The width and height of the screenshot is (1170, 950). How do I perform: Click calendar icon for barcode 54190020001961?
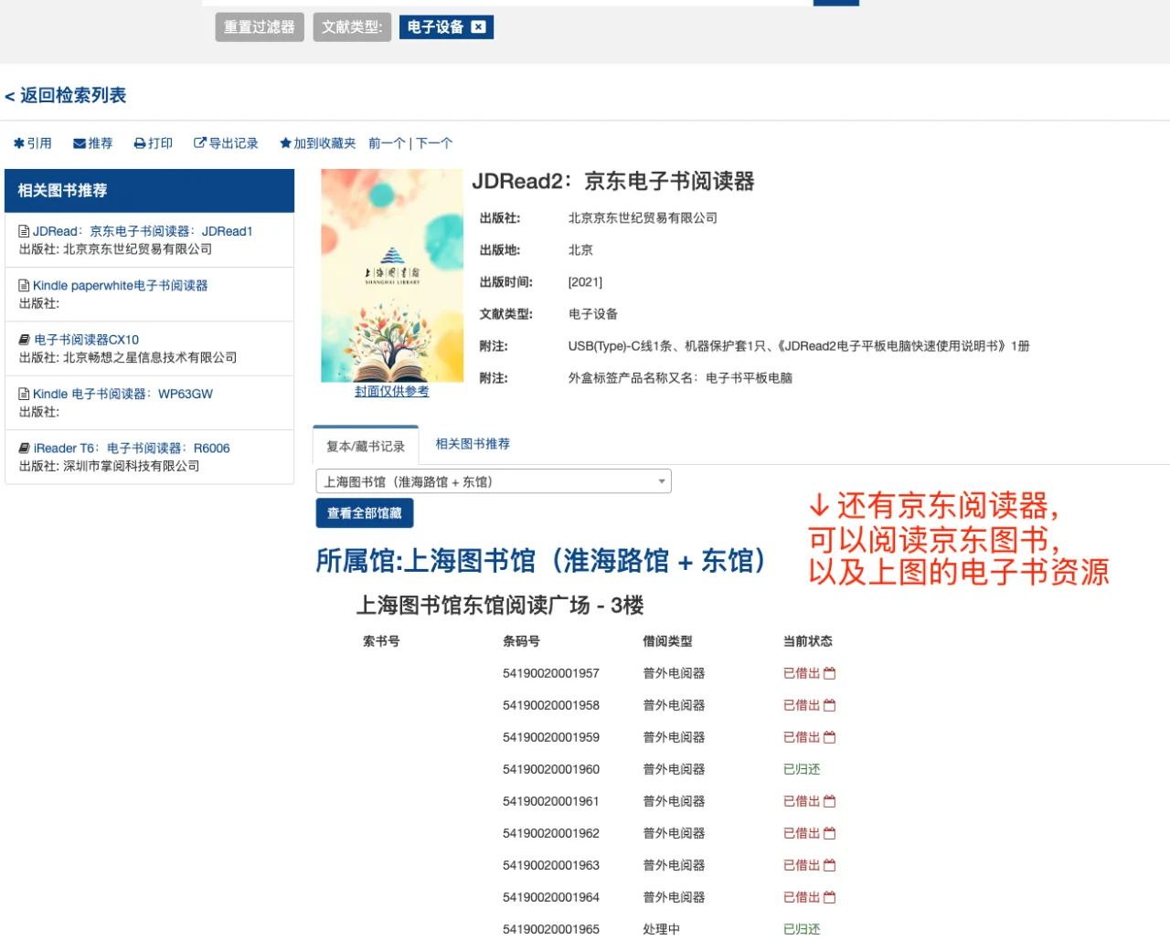click(830, 801)
